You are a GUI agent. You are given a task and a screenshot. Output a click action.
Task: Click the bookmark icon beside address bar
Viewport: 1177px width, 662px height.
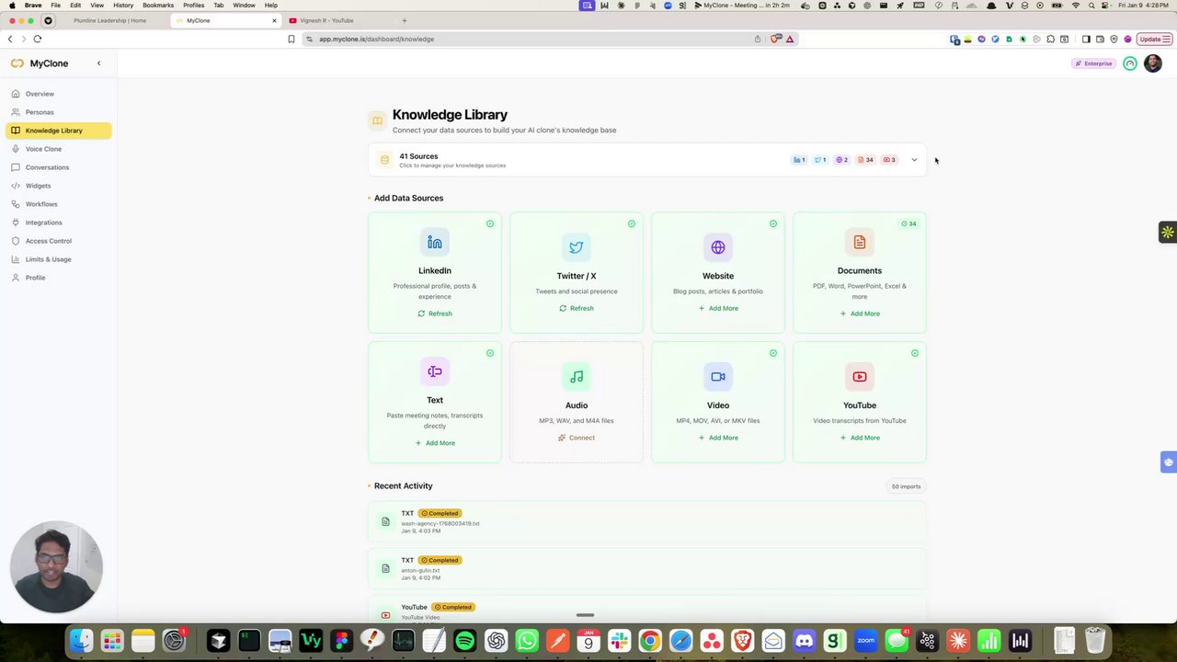(291, 39)
